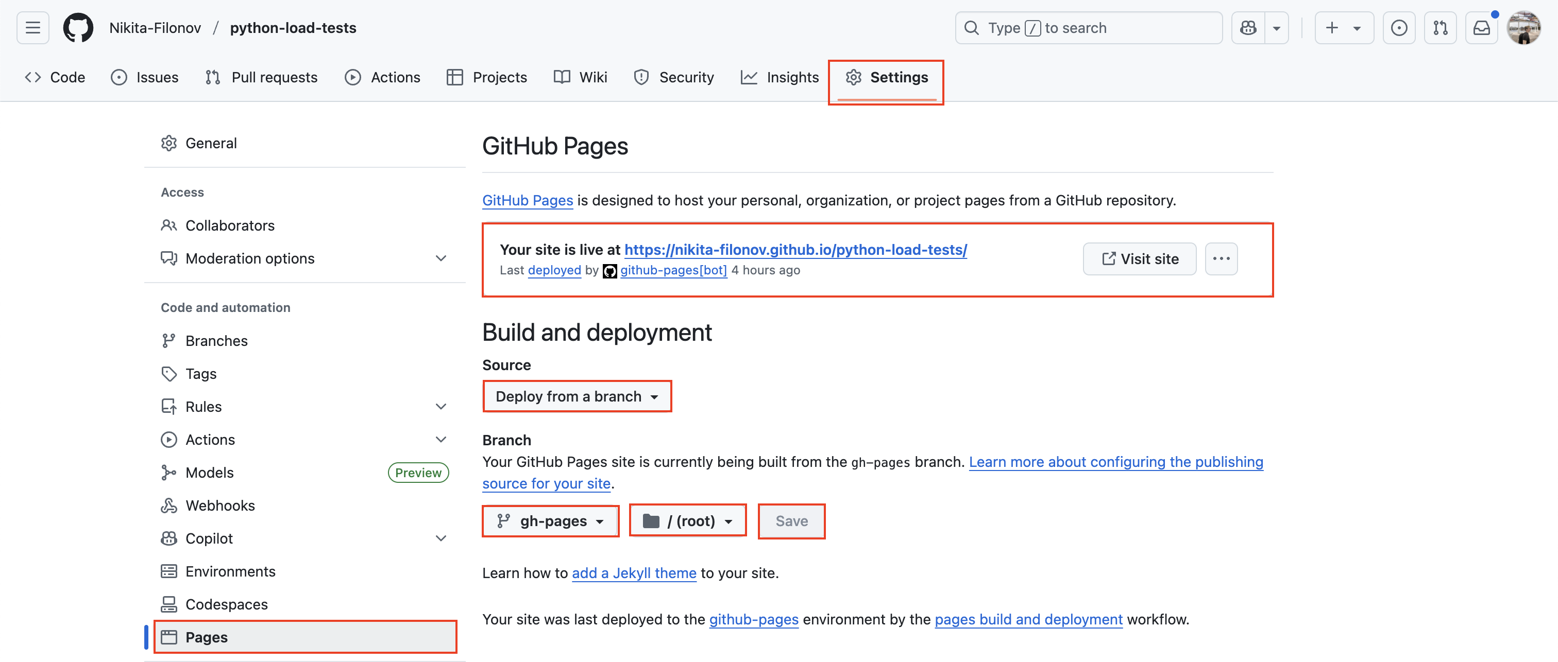
Task: Open the notifications inbox
Action: point(1481,28)
